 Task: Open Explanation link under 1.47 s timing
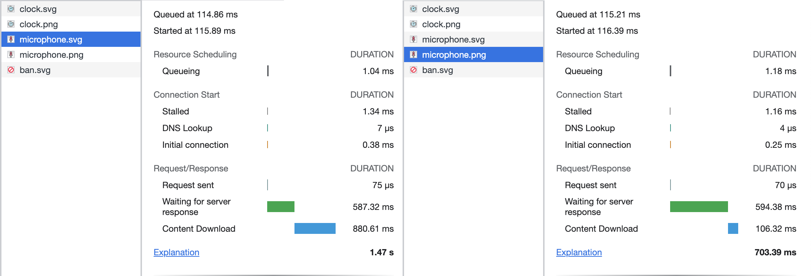(x=176, y=252)
